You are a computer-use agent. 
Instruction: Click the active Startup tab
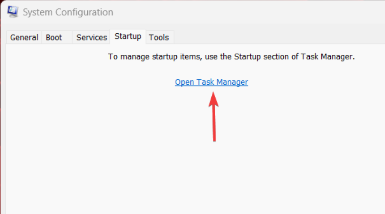tap(128, 36)
